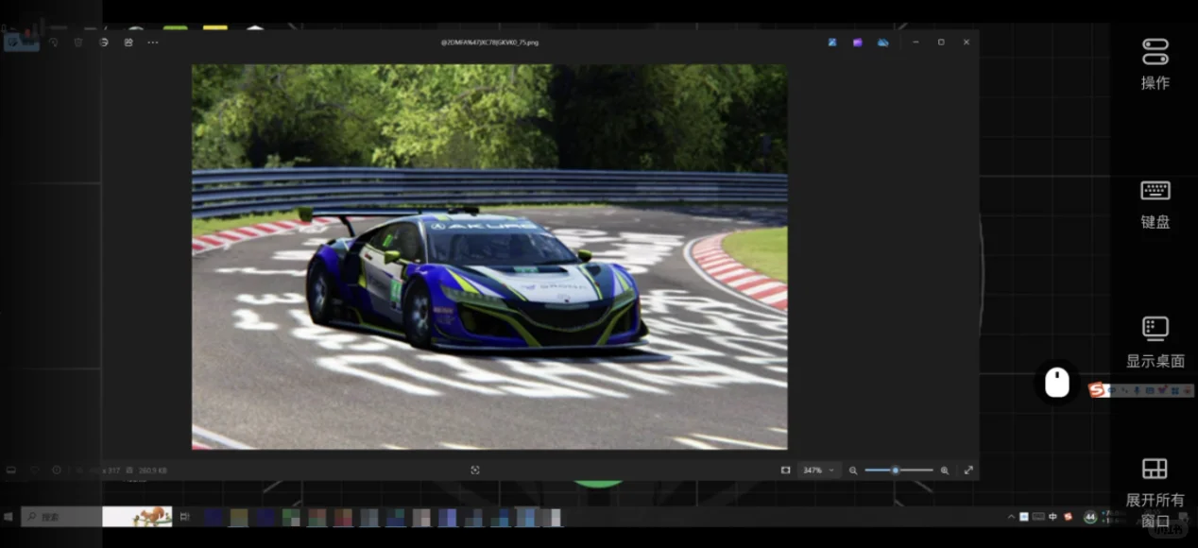Open the Edit image tool in Photos

[21, 43]
